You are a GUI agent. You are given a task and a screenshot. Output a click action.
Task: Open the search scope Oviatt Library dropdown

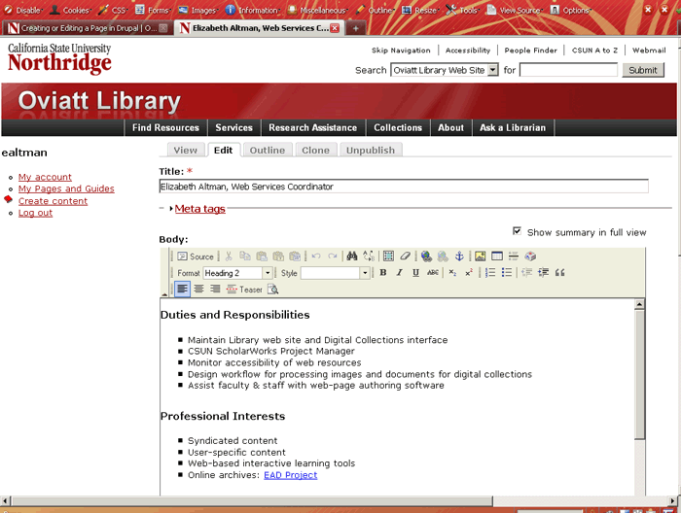coord(445,70)
